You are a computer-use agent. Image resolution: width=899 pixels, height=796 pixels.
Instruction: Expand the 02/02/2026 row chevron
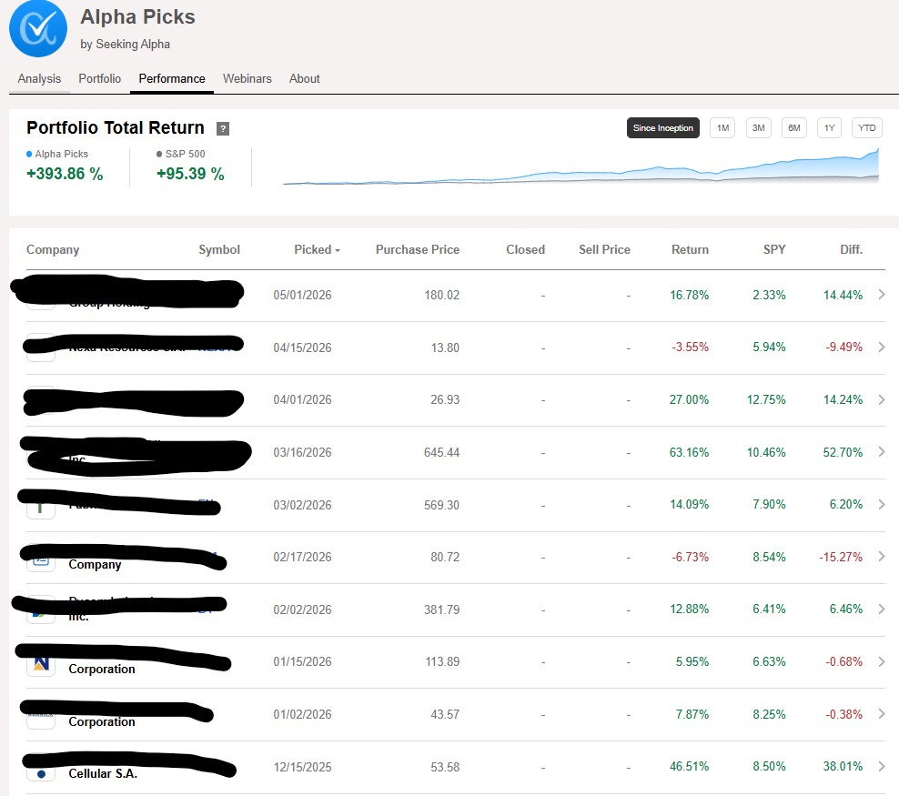coord(881,609)
